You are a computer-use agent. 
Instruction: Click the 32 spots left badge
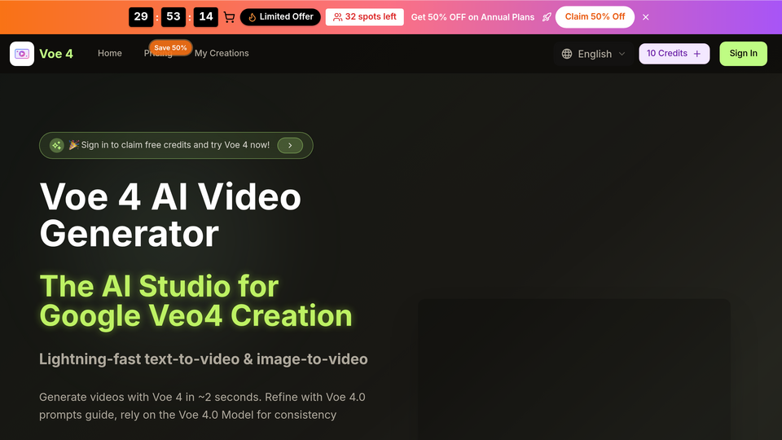tap(365, 17)
